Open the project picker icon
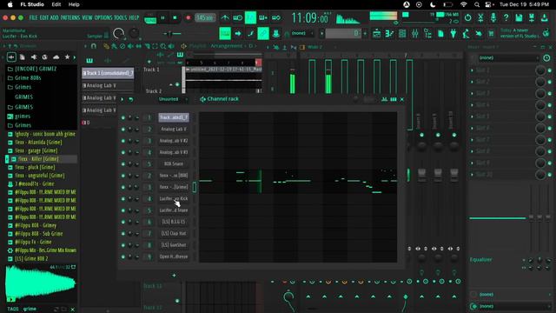Screen dimensions: 556x313 pos(440,34)
